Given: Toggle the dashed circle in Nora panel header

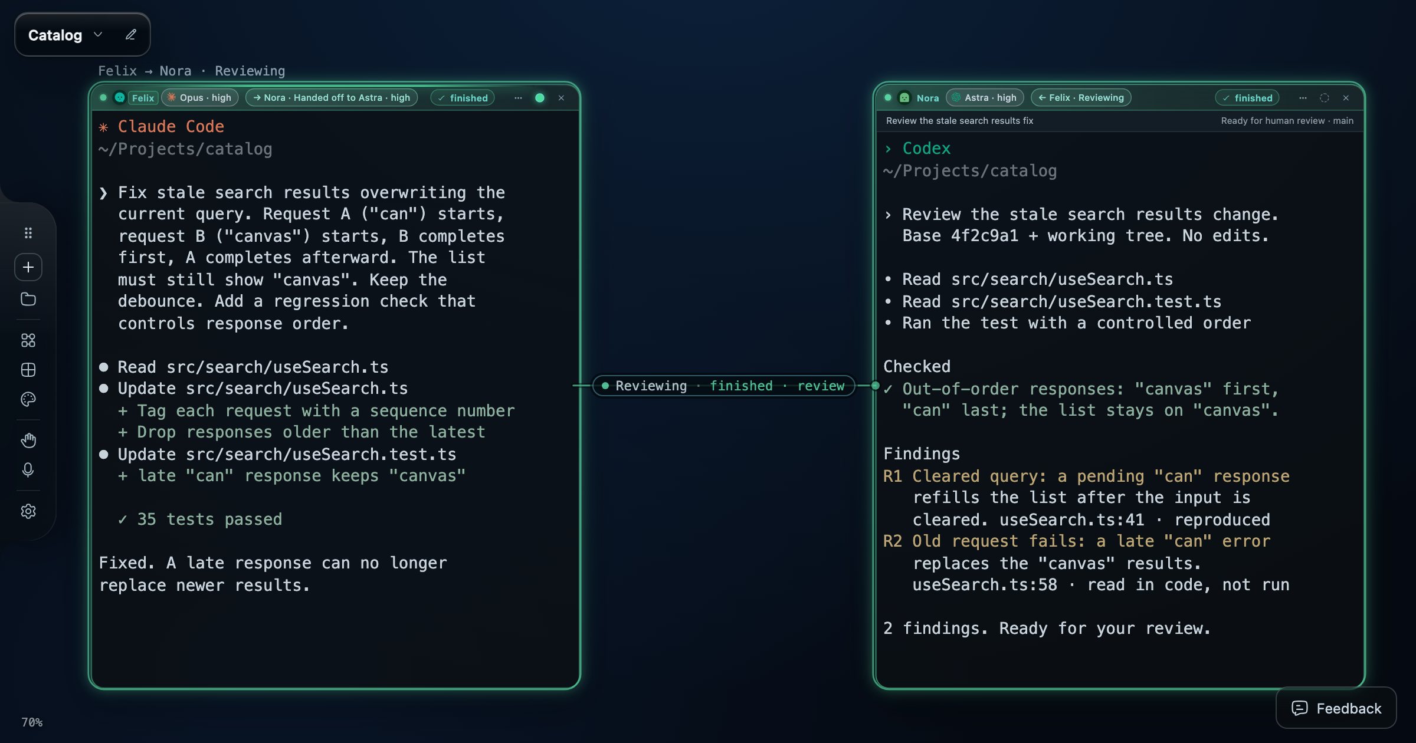Looking at the screenshot, I should coord(1325,98).
